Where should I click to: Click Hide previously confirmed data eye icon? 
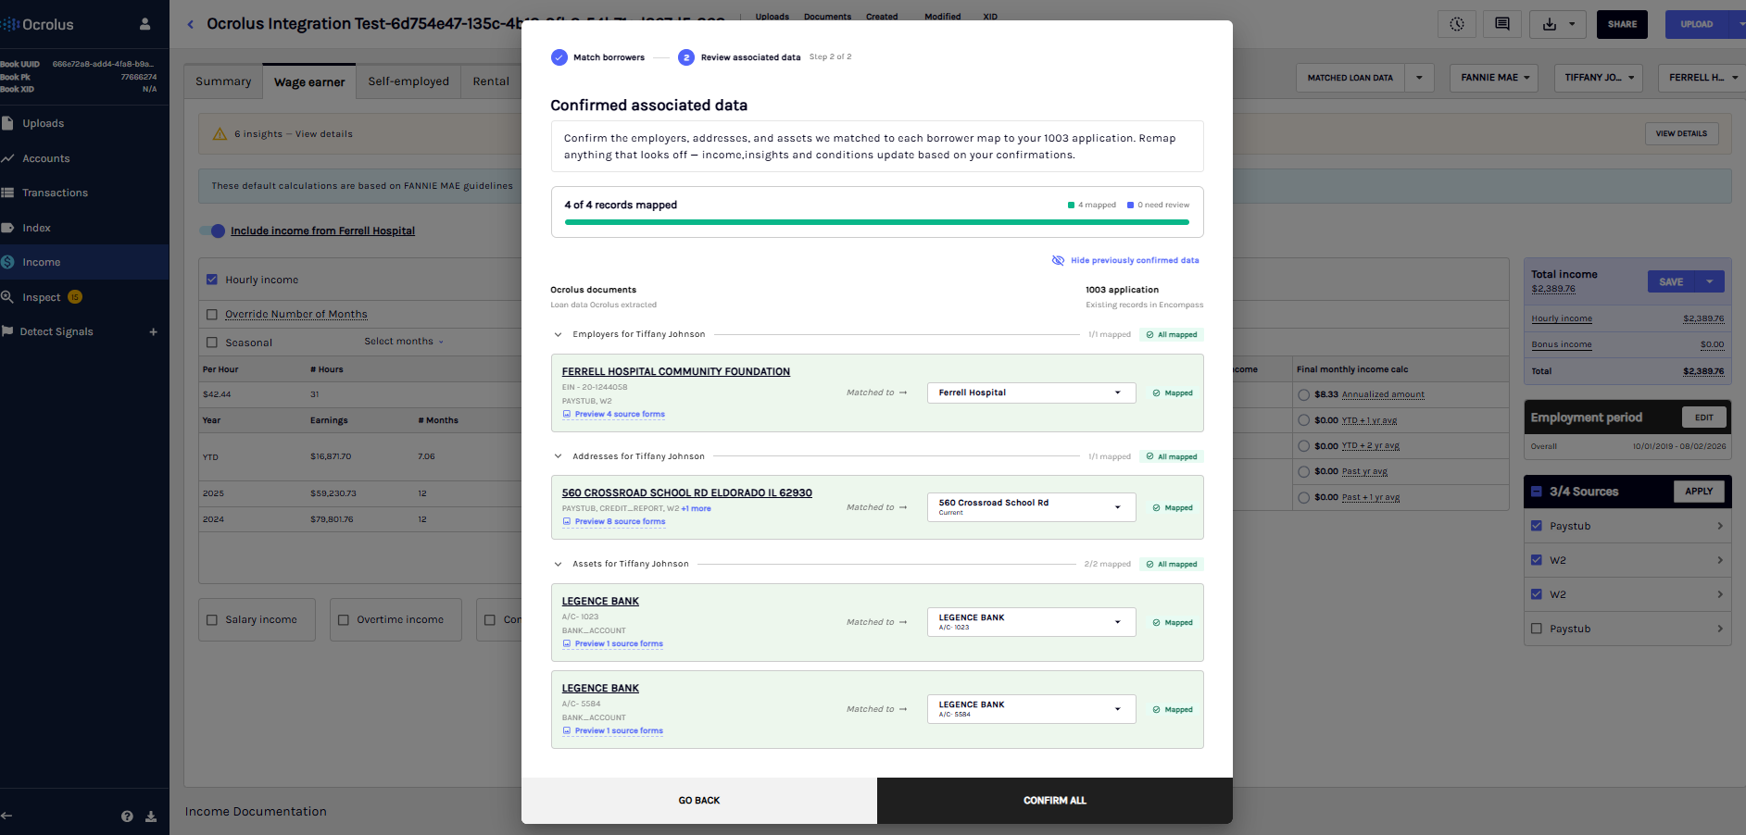(x=1058, y=260)
